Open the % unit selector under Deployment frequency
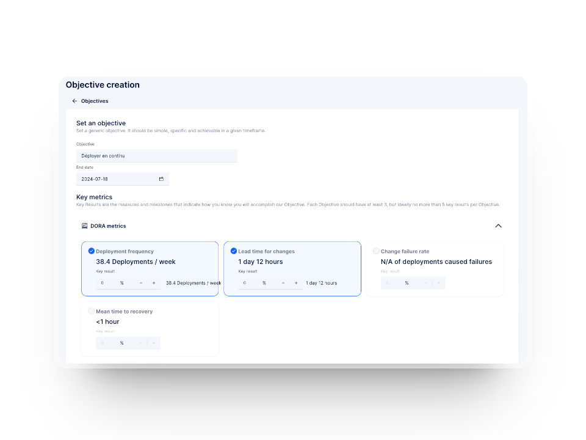The height and width of the screenshot is (440, 586). click(121, 282)
